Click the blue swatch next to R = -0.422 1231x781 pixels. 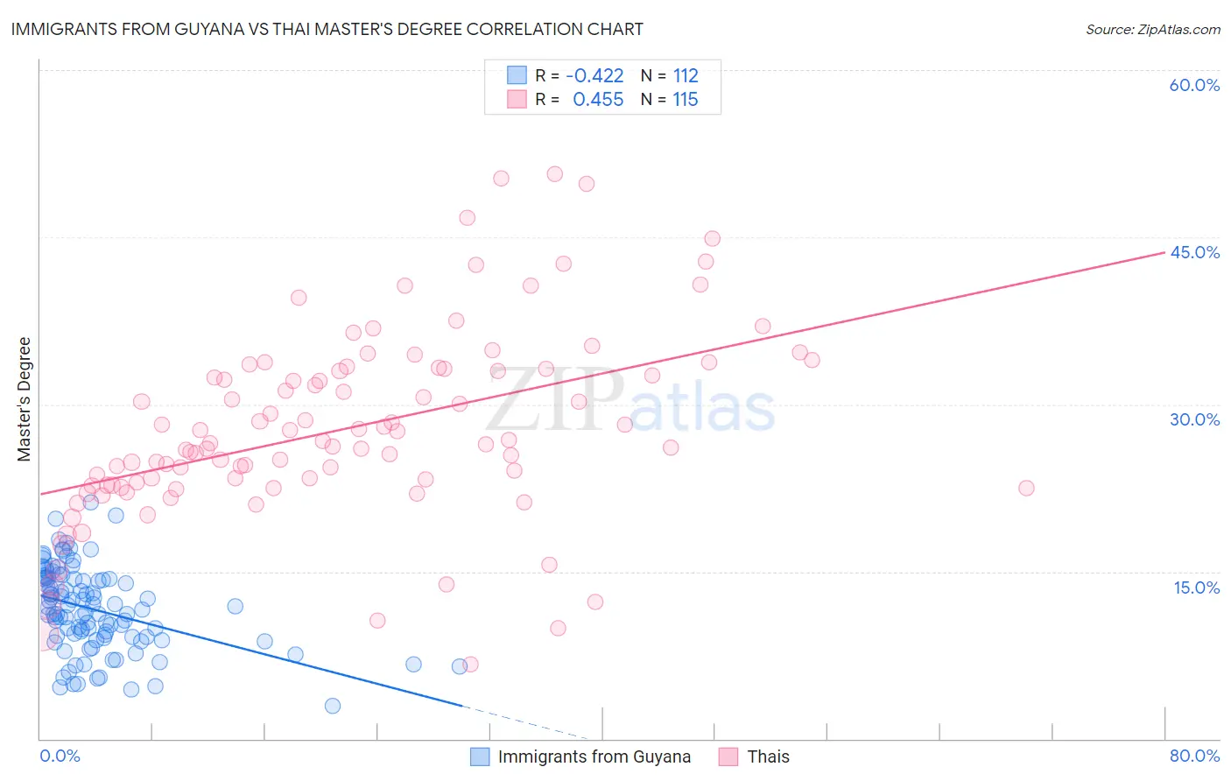pos(517,75)
